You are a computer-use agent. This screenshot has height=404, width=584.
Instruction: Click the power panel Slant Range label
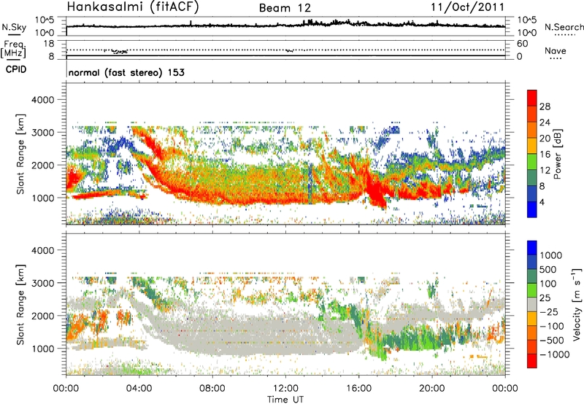tap(20, 154)
